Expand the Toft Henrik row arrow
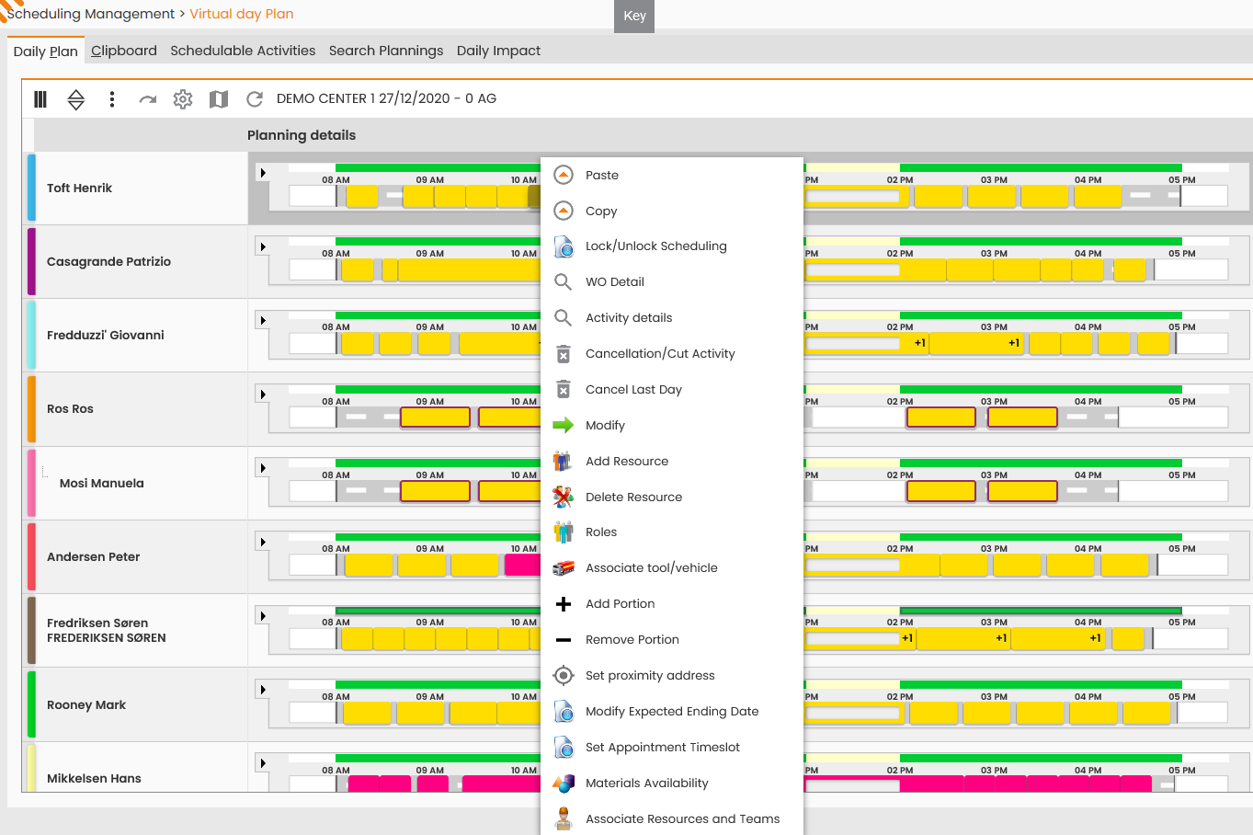Screen dimensions: 1253x835 [x=263, y=173]
